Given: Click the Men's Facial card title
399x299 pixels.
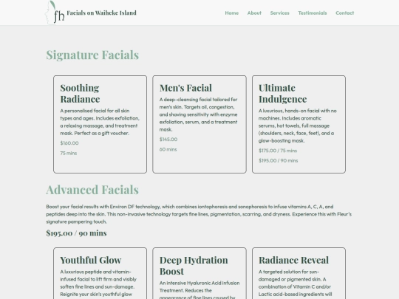Looking at the screenshot, I should click(x=185, y=88).
